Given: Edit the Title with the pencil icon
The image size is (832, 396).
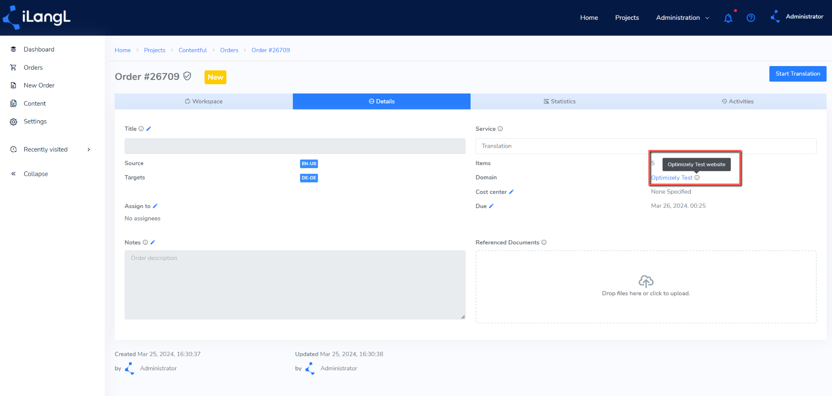Looking at the screenshot, I should [x=149, y=128].
